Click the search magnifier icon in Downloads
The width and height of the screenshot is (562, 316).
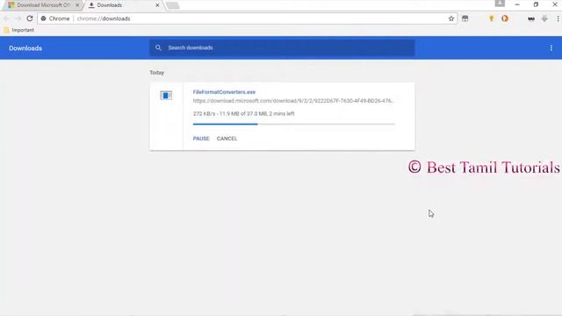(x=158, y=47)
